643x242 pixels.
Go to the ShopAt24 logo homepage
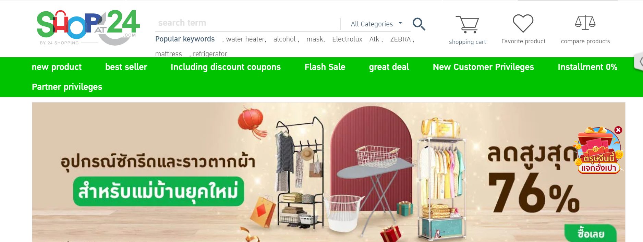pyautogui.click(x=88, y=27)
